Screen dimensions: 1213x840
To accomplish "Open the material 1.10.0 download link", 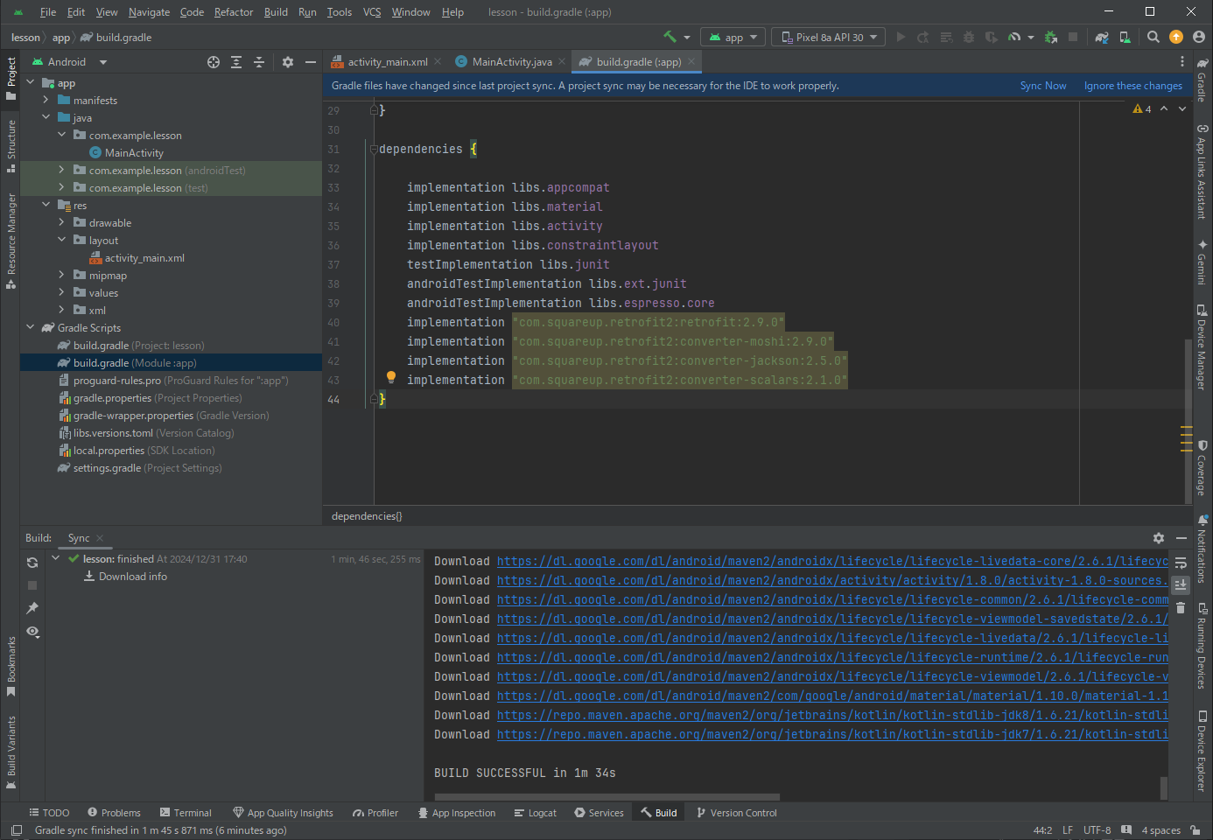I will (x=832, y=696).
